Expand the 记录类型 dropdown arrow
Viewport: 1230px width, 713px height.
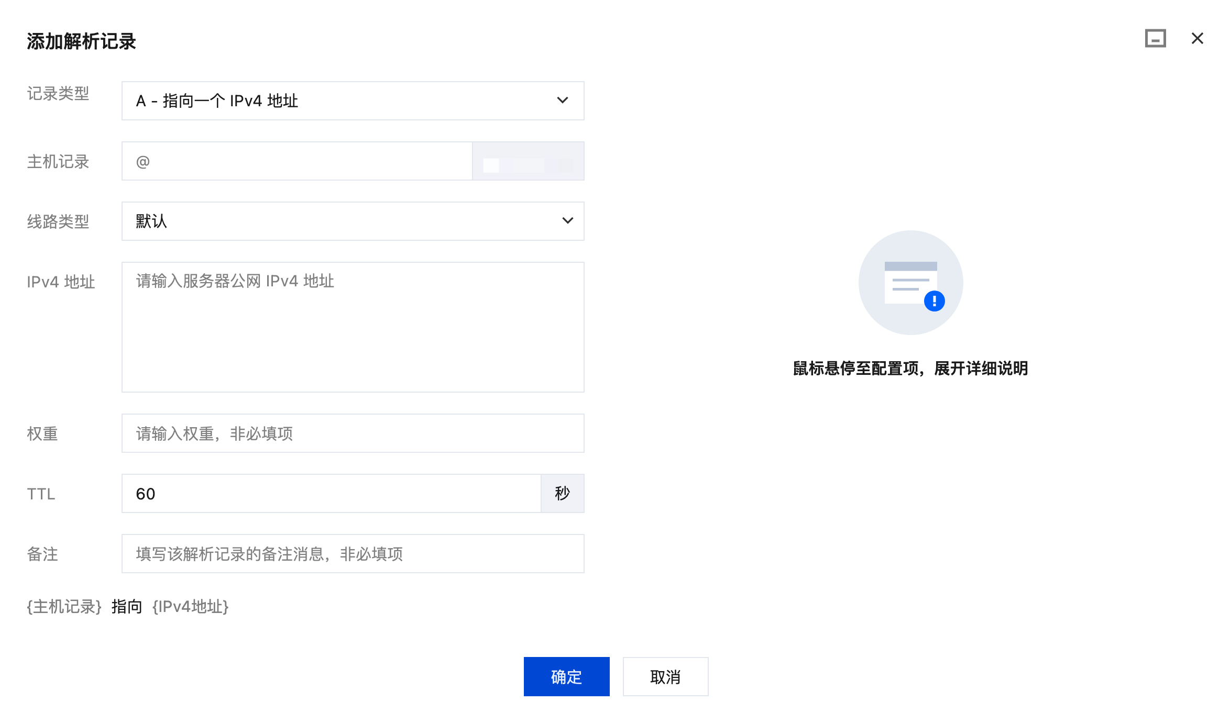coord(562,101)
